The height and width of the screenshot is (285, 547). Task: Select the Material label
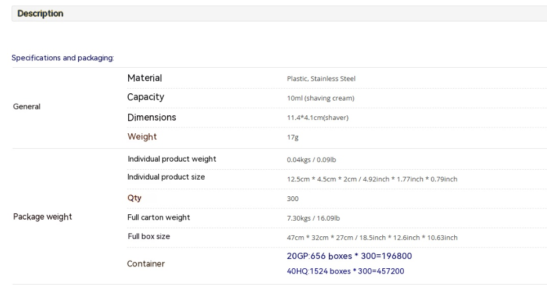click(144, 78)
